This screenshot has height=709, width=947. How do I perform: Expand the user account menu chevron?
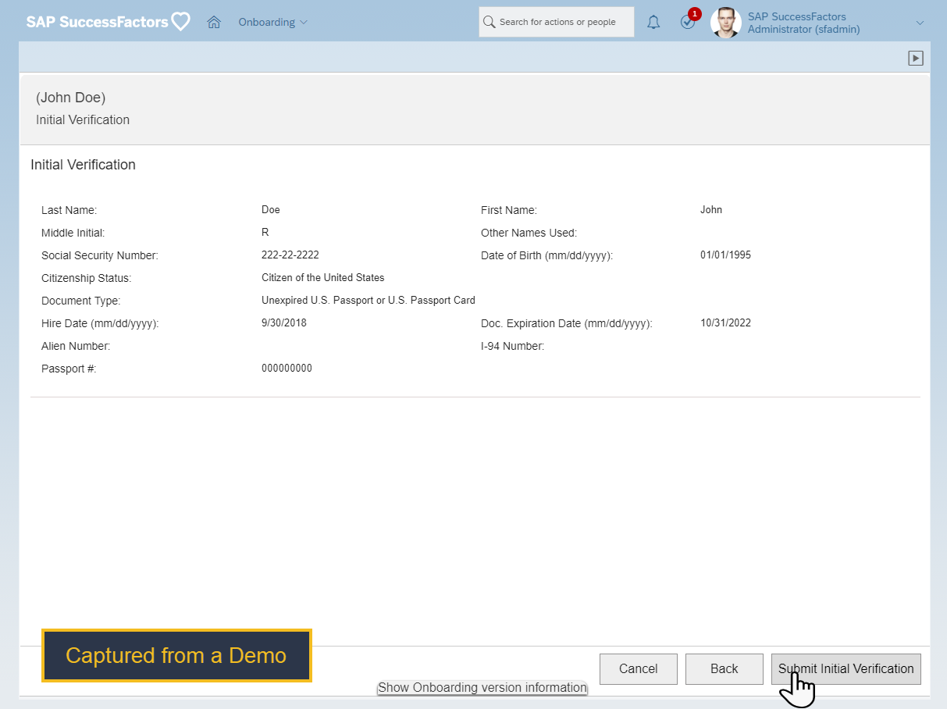[920, 23]
